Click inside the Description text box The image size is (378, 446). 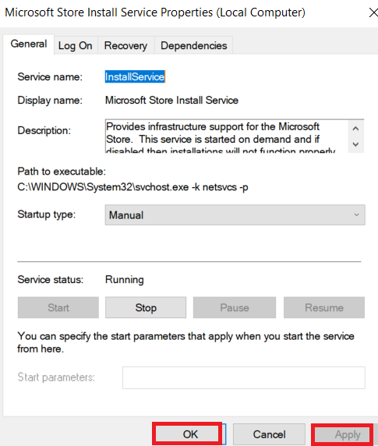coord(227,136)
